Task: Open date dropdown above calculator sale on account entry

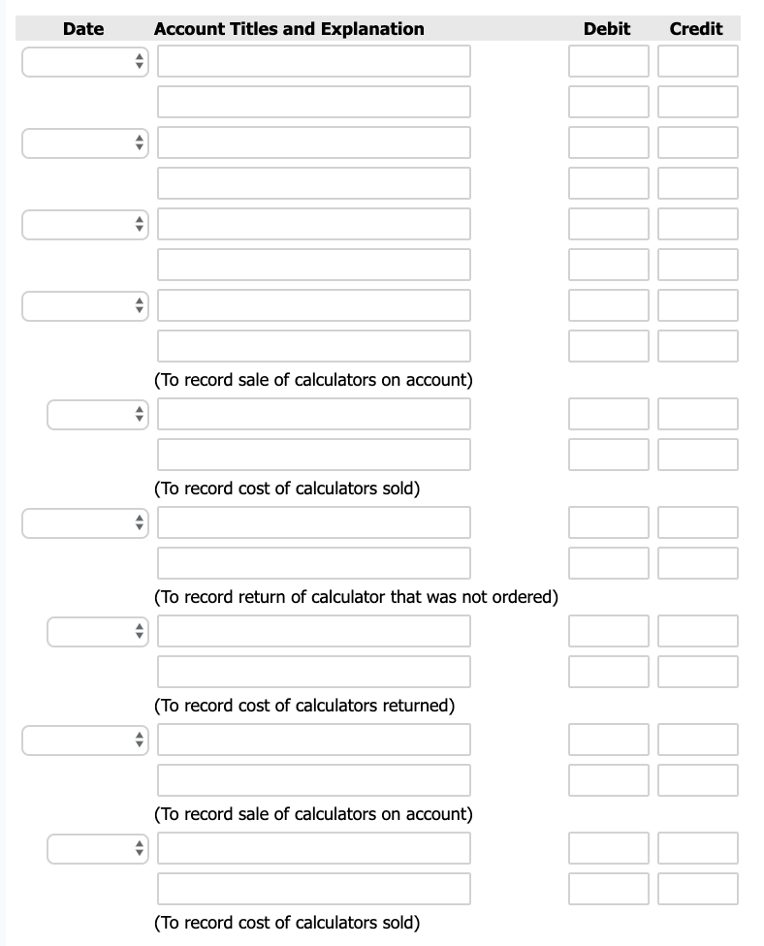Action: [83, 305]
